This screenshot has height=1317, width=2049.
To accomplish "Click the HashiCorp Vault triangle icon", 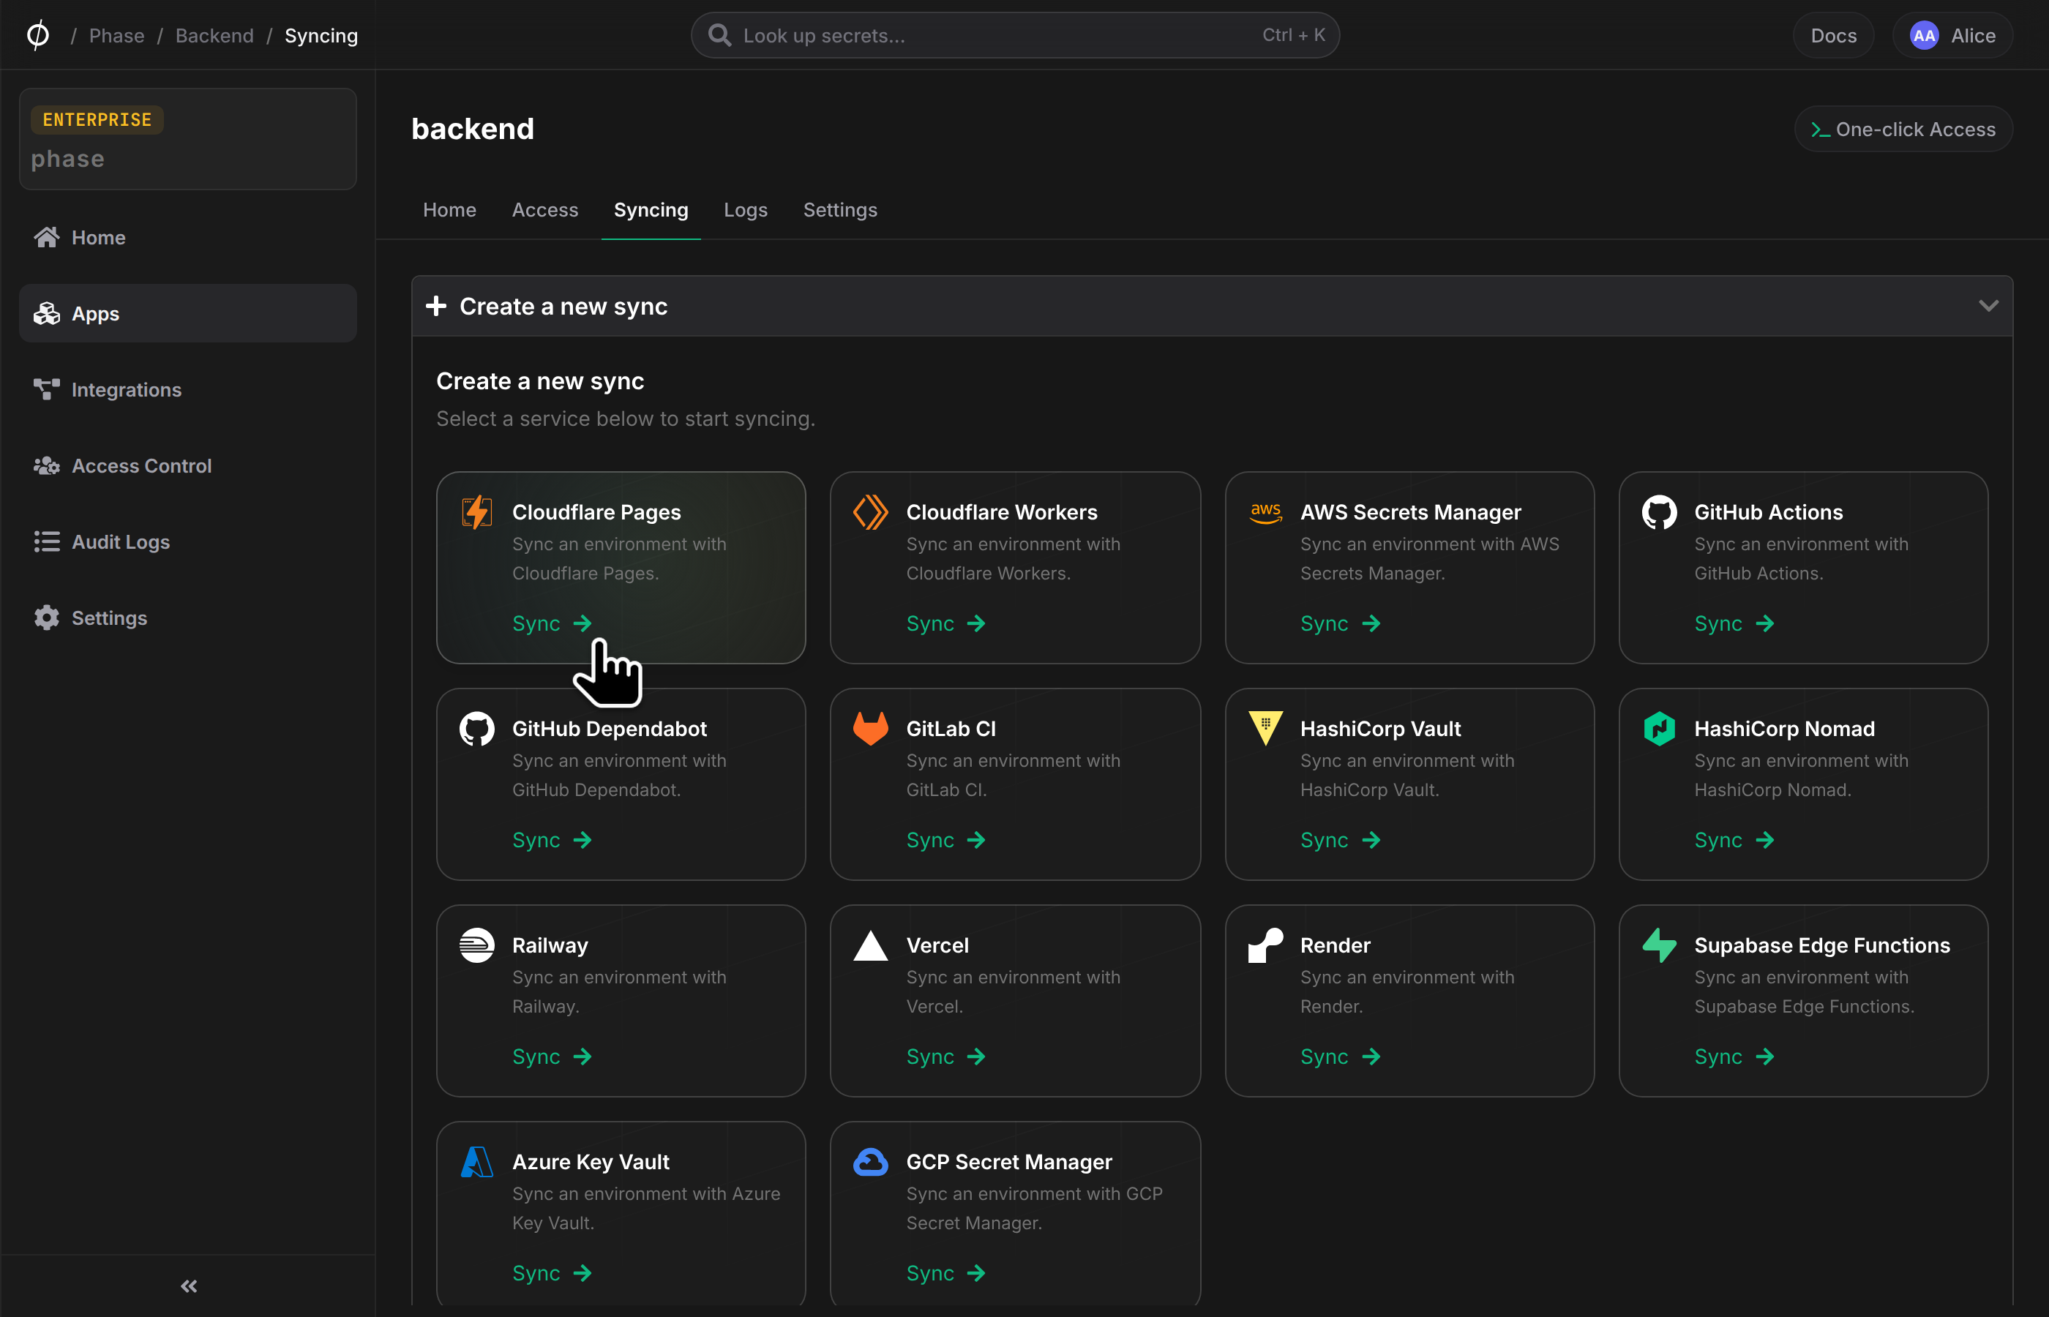I will [1265, 729].
